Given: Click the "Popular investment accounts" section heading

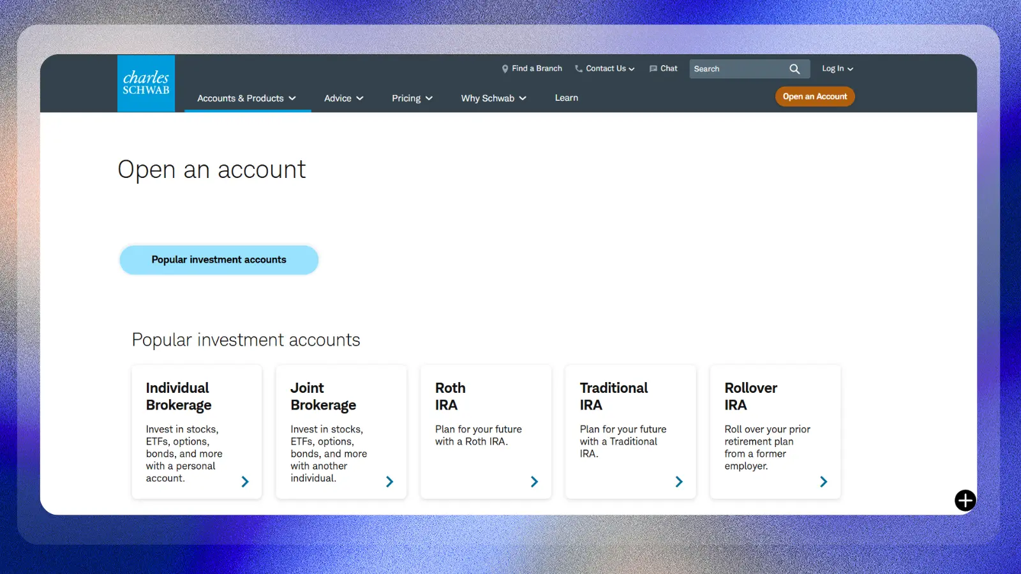Looking at the screenshot, I should click(x=246, y=340).
